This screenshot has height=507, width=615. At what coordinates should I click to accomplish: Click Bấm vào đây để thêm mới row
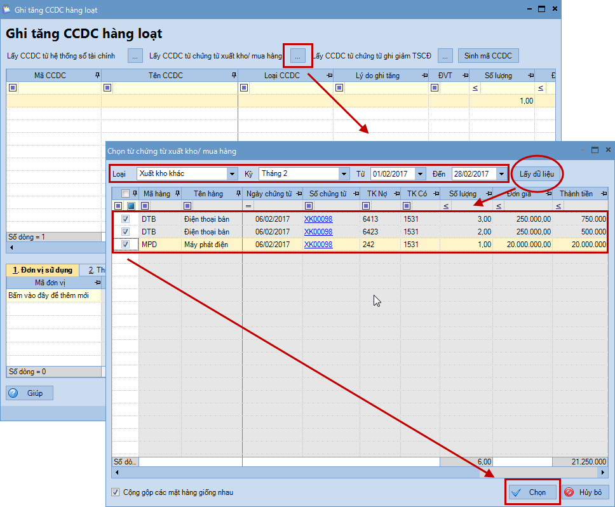(x=48, y=295)
